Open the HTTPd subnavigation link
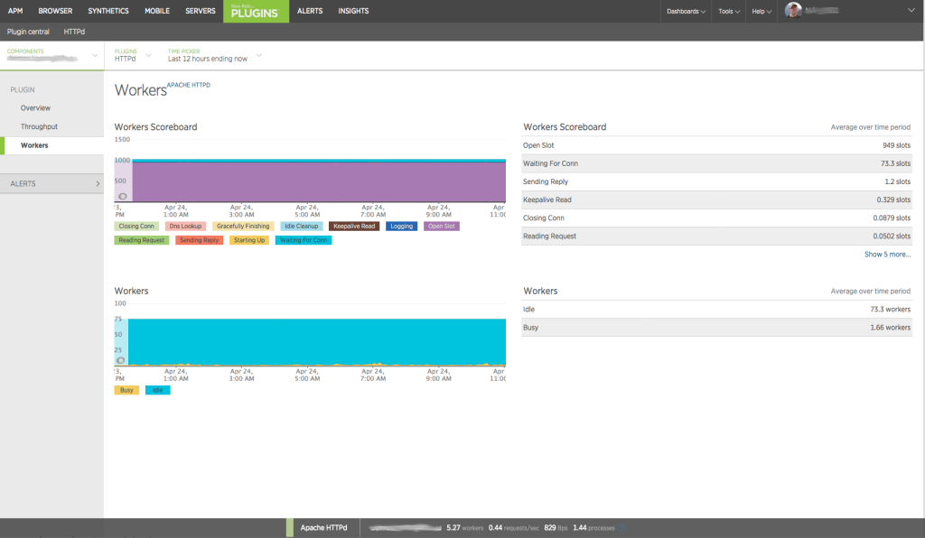 tap(74, 32)
